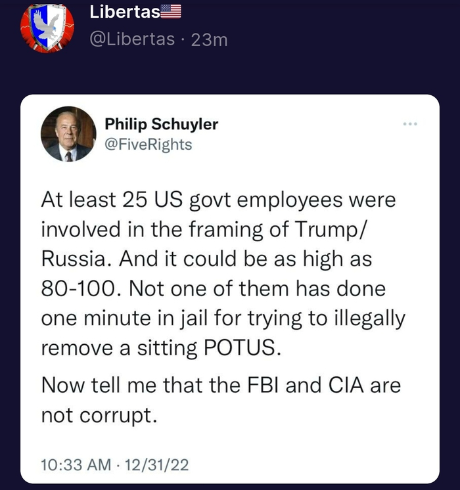
Task: Open the @Libertas handle
Action: 131,39
